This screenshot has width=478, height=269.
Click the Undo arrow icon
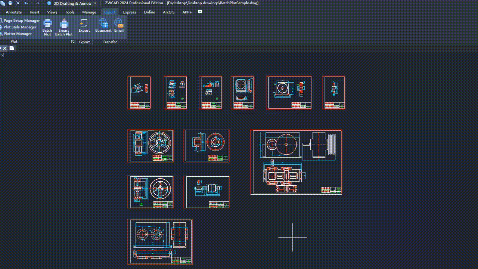coord(26,3)
